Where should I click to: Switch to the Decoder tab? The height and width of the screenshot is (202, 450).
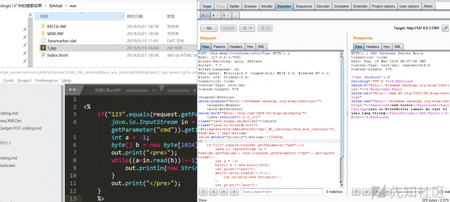323,6
